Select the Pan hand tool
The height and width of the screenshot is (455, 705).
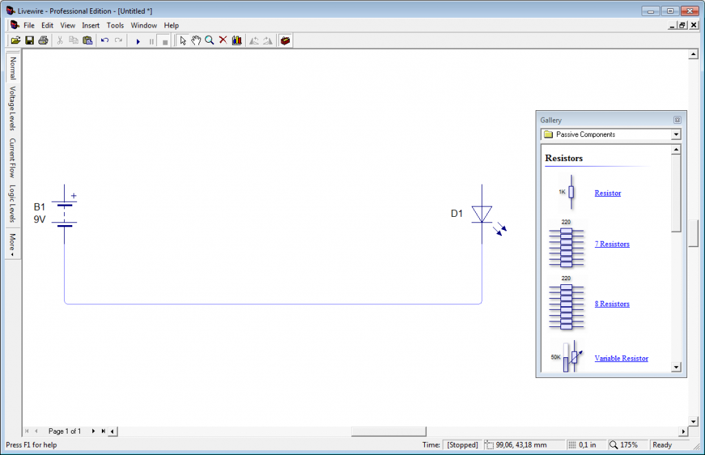click(x=196, y=40)
